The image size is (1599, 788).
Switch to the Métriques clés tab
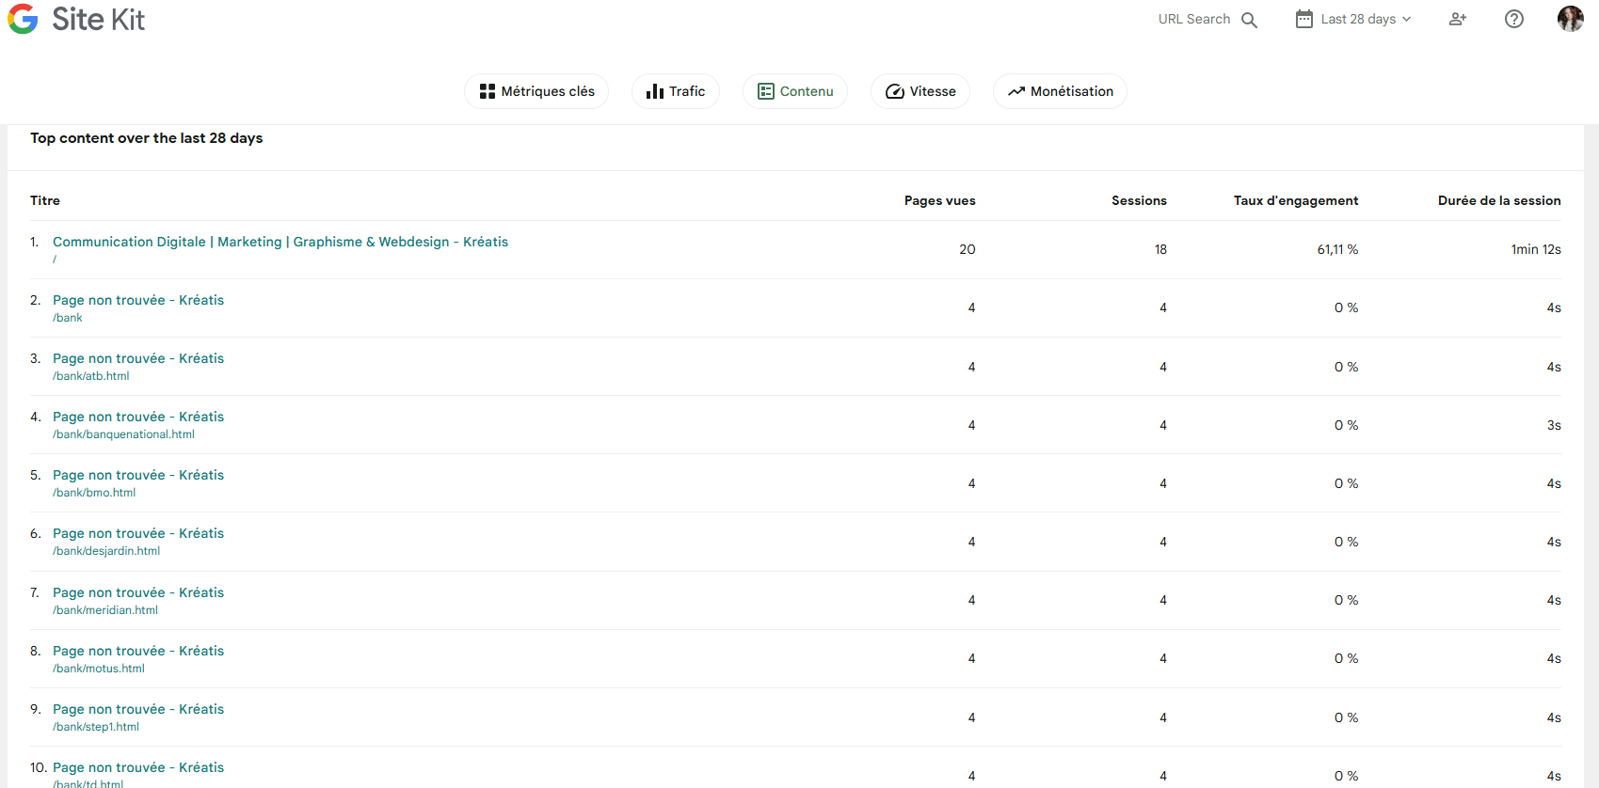536,91
